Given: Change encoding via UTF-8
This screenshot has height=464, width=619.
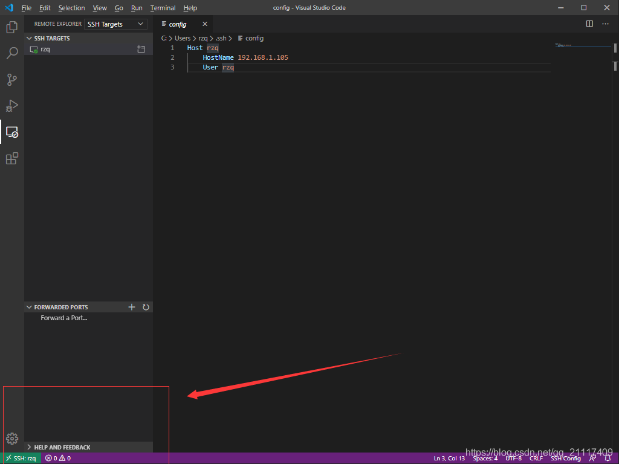Looking at the screenshot, I should tap(514, 459).
